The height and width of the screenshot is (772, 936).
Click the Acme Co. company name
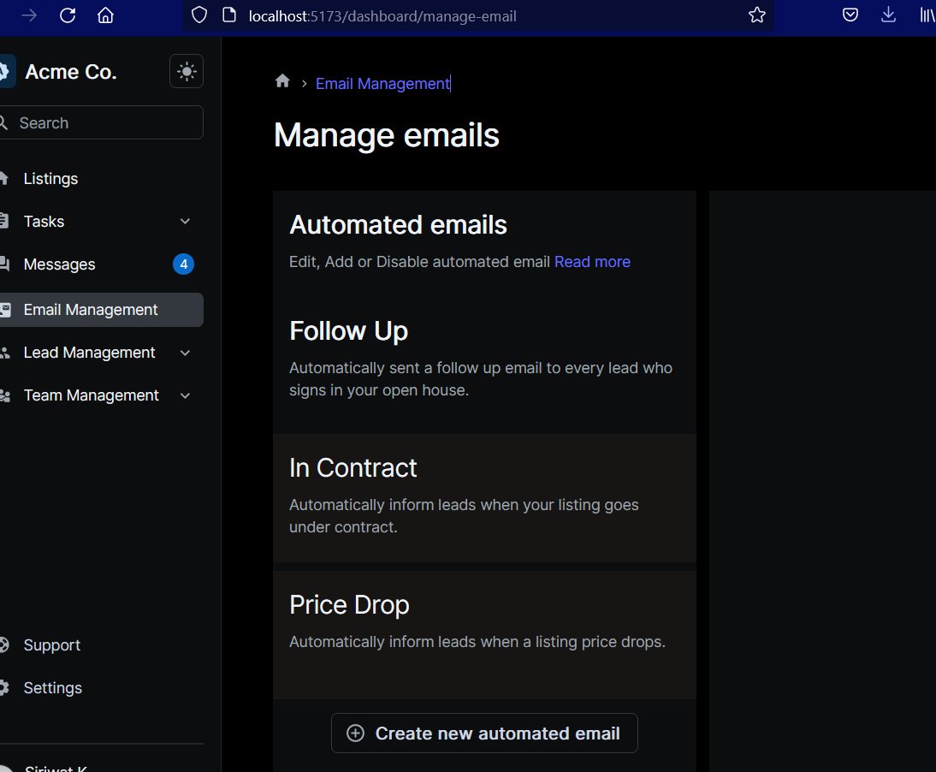click(x=70, y=72)
